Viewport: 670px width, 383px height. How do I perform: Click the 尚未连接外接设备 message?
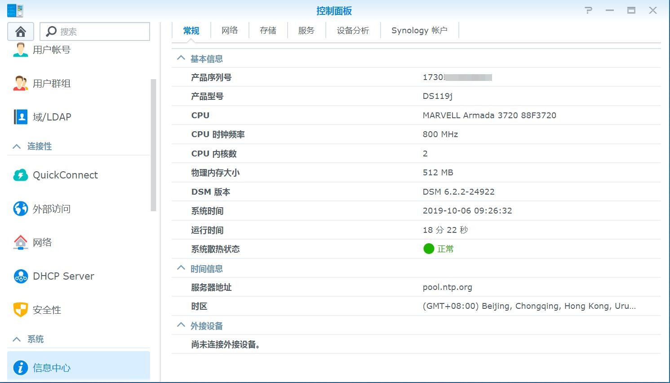coord(226,345)
